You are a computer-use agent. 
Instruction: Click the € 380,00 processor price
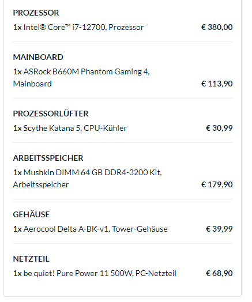tap(217, 27)
